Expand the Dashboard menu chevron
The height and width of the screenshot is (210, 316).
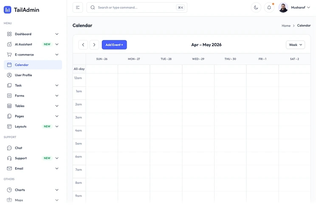tap(57, 34)
